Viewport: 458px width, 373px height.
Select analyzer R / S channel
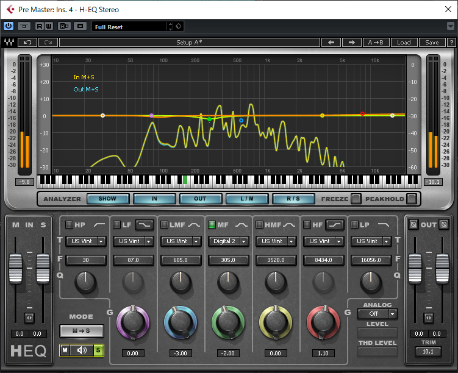[x=293, y=199]
